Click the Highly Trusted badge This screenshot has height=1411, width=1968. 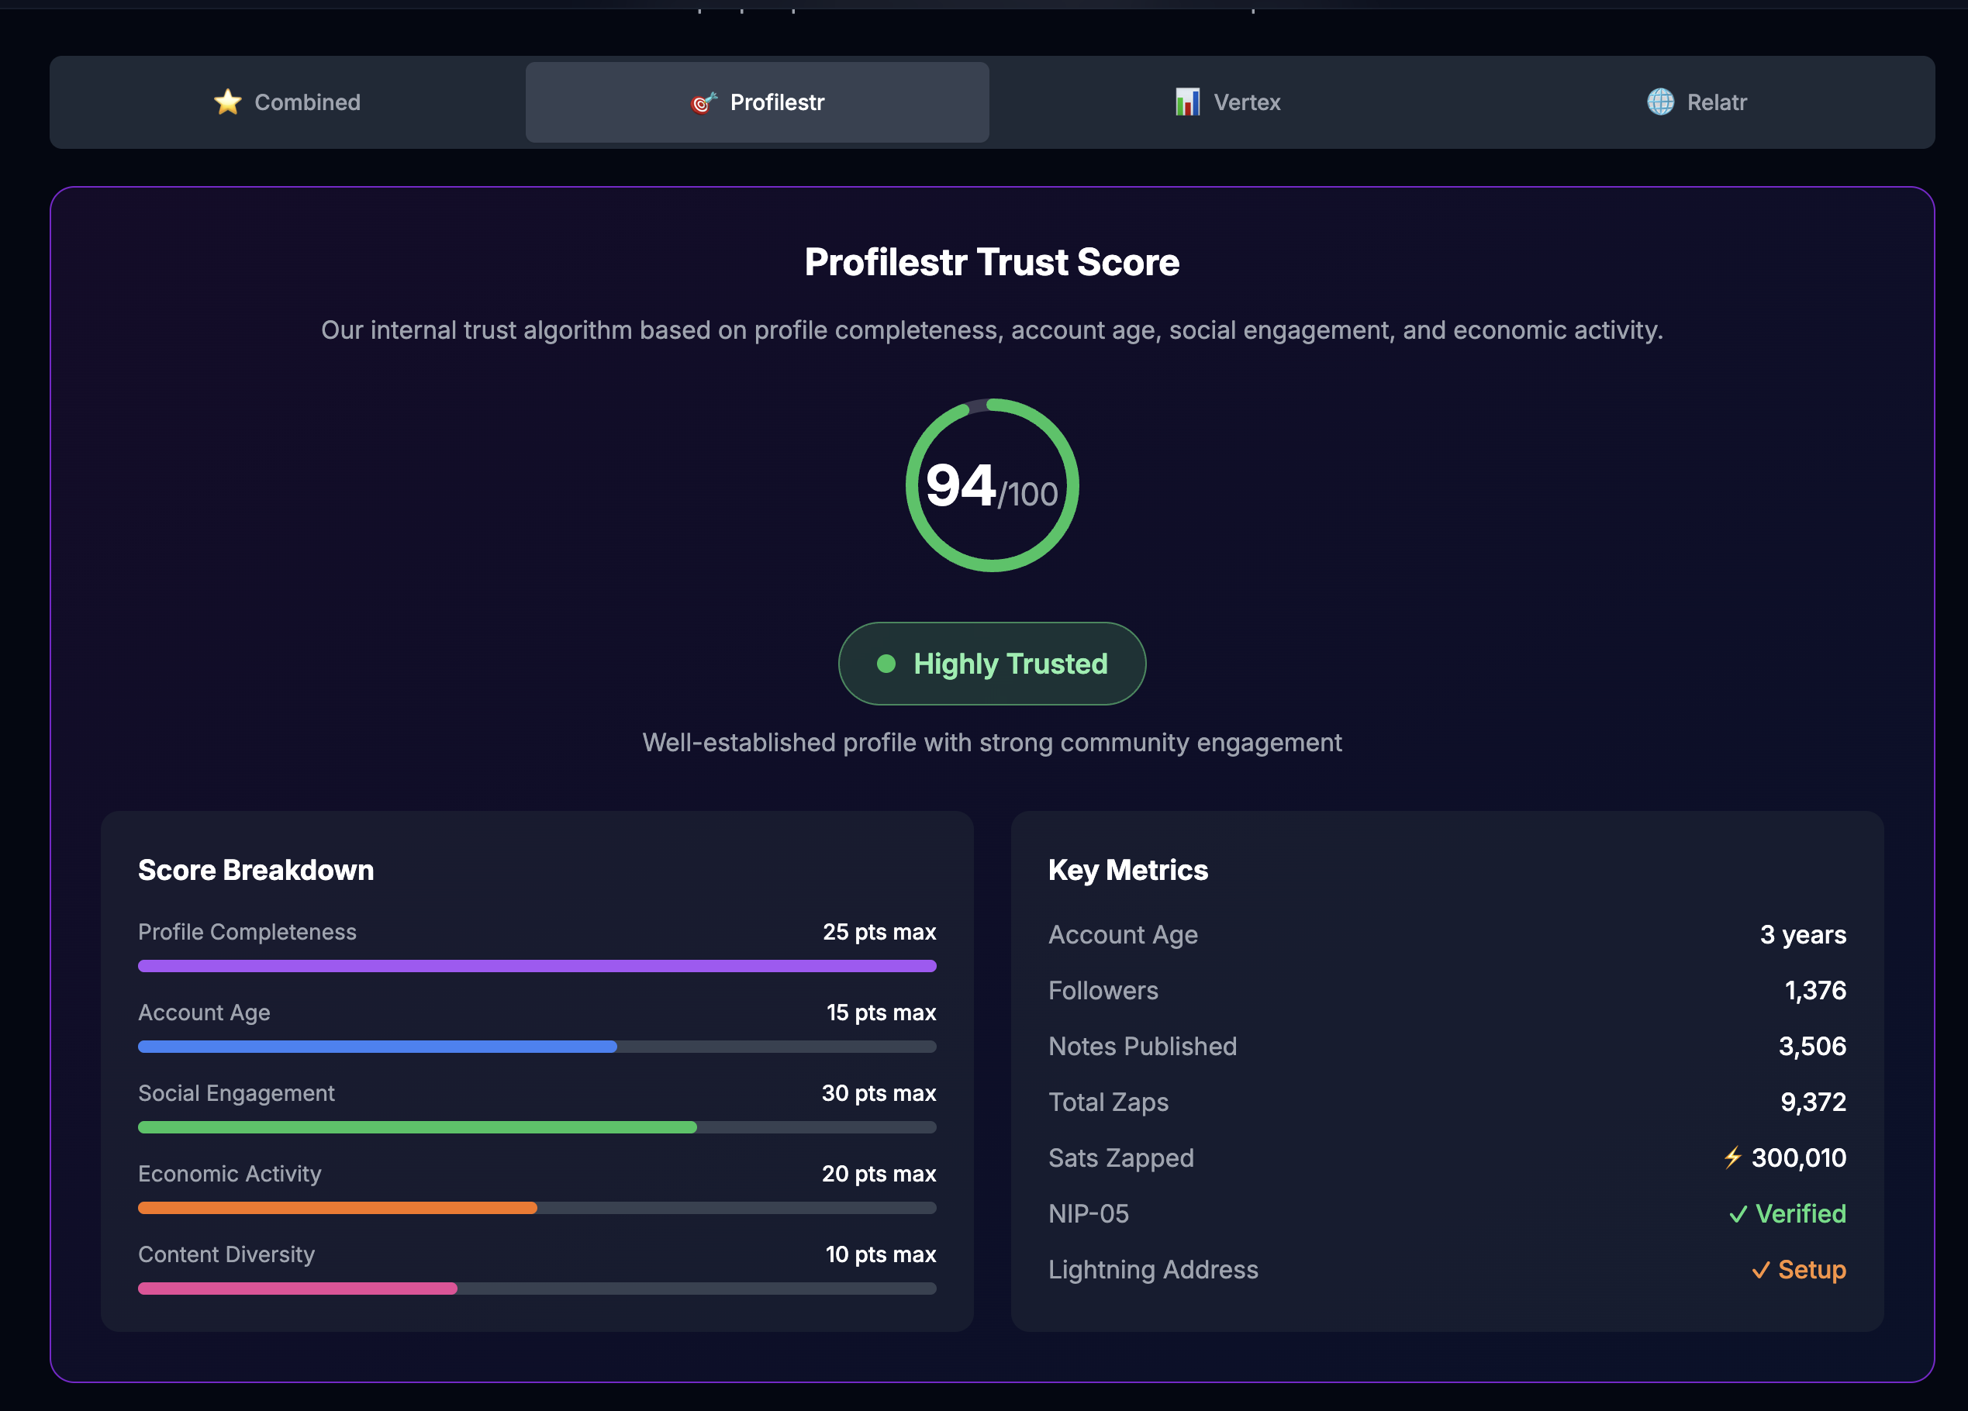coord(992,664)
